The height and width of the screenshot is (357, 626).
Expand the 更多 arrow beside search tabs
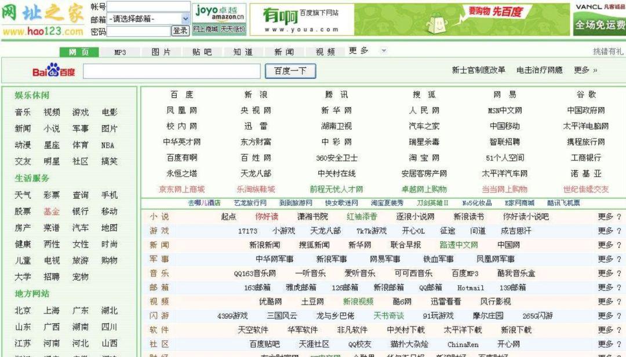click(x=384, y=51)
